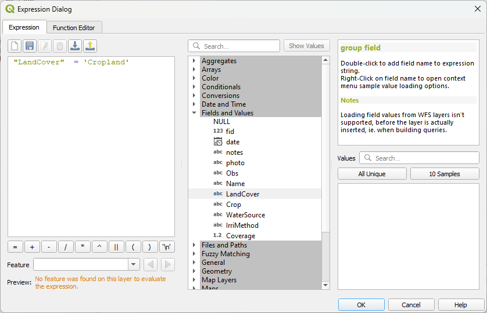
Task: Switch to the Function Editor tab
Action: pyautogui.click(x=74, y=28)
